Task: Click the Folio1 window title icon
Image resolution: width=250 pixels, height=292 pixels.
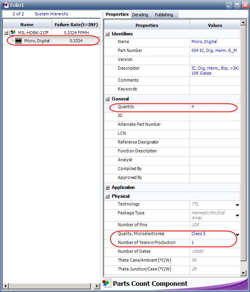Action: click(x=5, y=5)
